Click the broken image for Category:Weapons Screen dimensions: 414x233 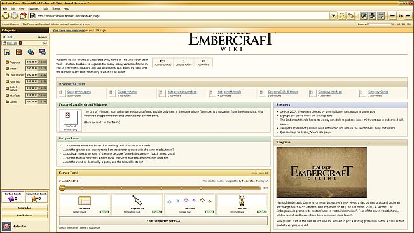[62, 93]
